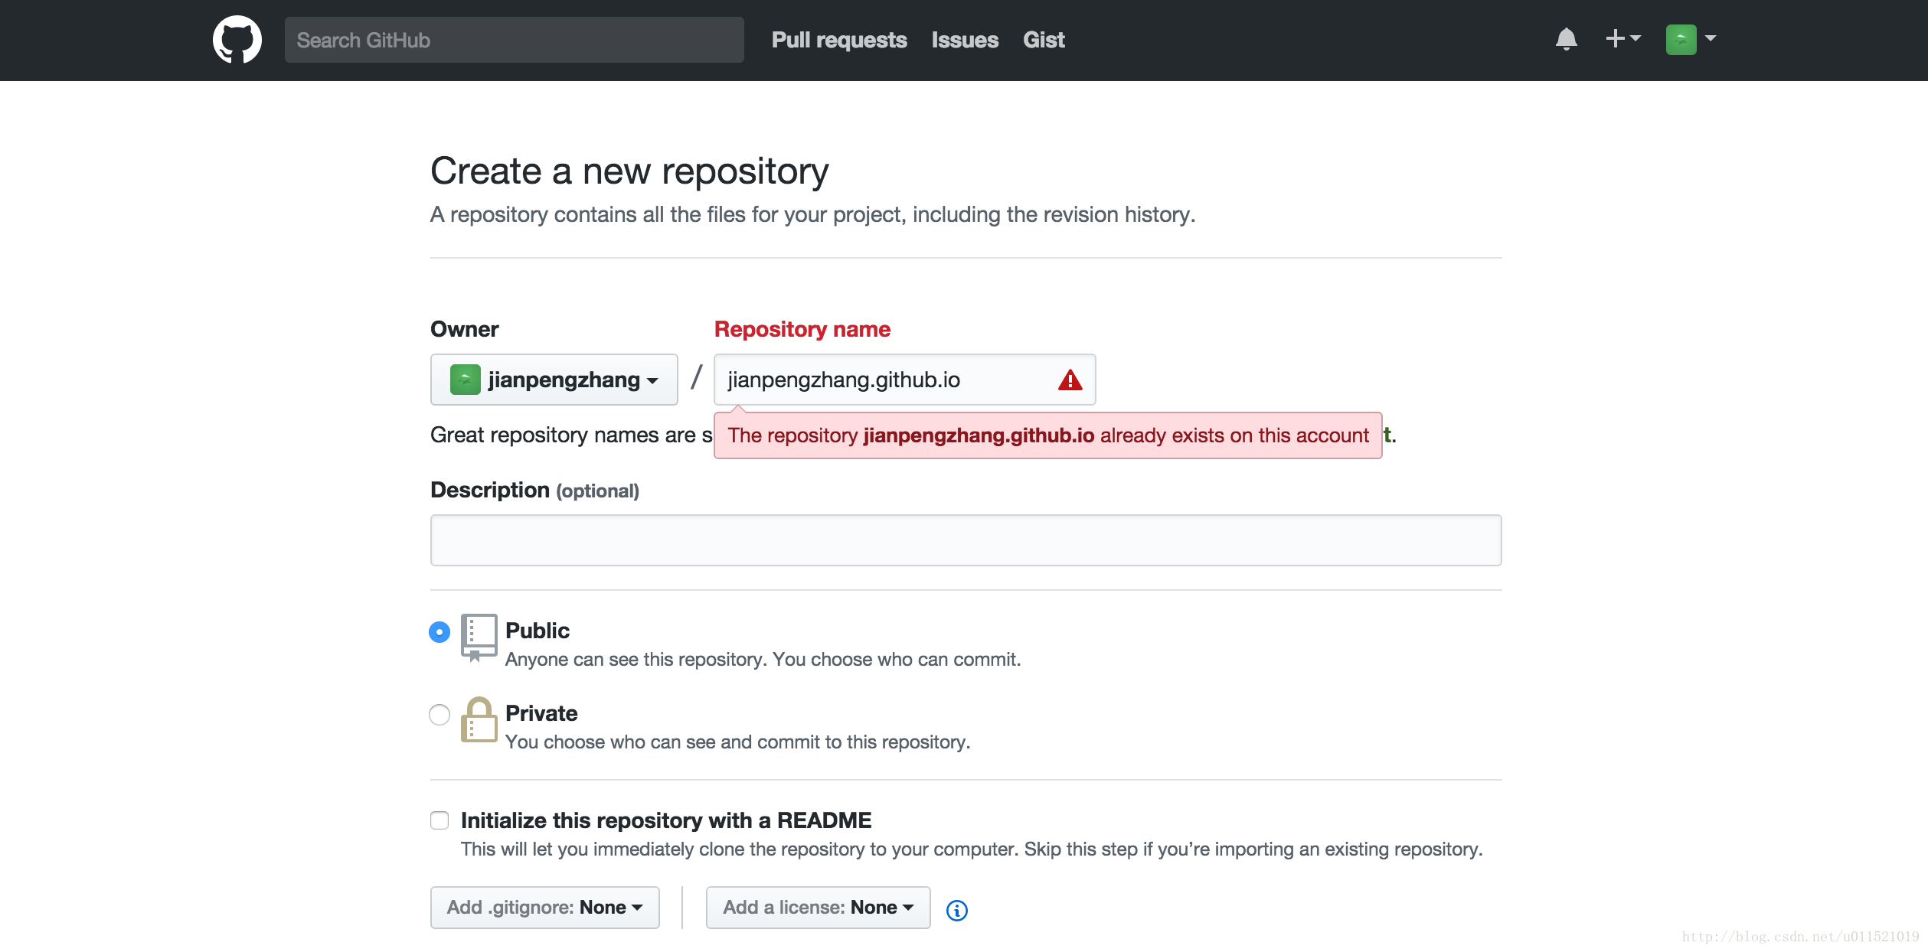1928x952 pixels.
Task: Open Gist in the header
Action: coord(1044,40)
